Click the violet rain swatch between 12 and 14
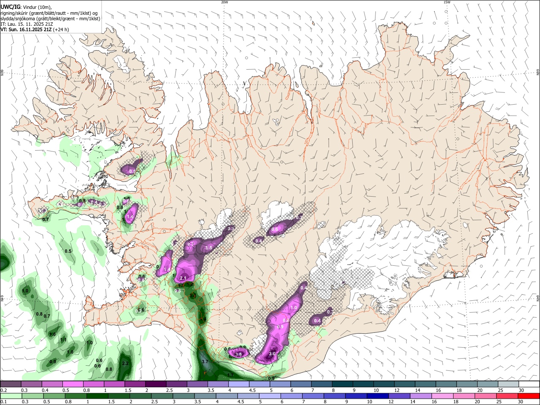 398,396
